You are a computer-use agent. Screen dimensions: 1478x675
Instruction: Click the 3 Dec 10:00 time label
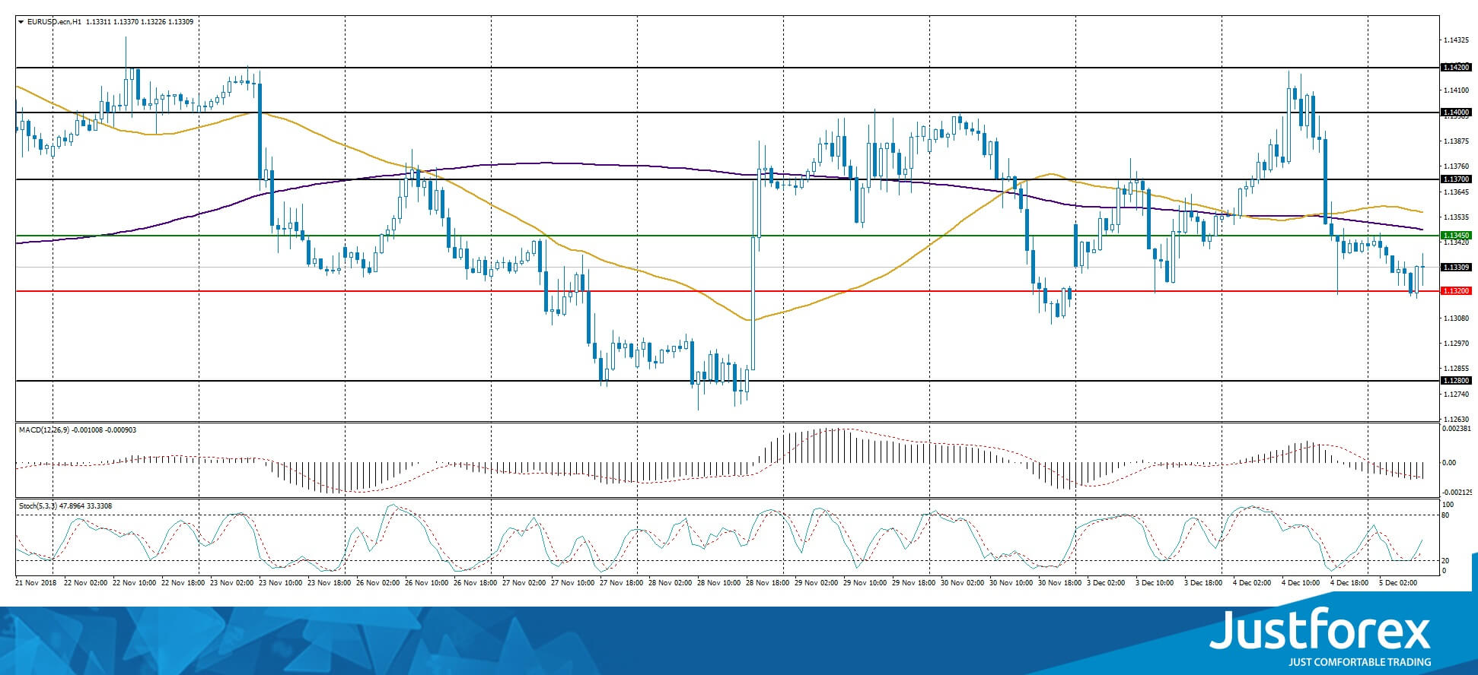pyautogui.click(x=1156, y=583)
